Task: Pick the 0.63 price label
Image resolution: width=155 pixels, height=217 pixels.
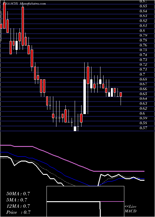Action: coord(143,104)
